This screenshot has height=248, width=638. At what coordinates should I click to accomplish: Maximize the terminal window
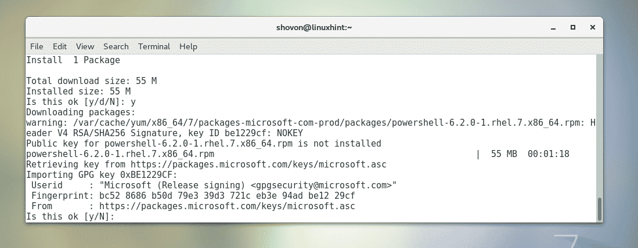[x=572, y=27]
